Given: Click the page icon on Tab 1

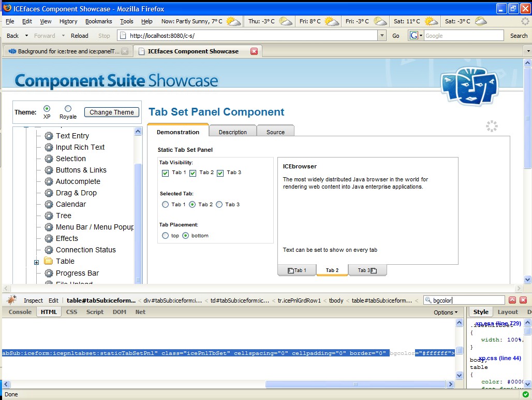Looking at the screenshot, I should (x=291, y=270).
